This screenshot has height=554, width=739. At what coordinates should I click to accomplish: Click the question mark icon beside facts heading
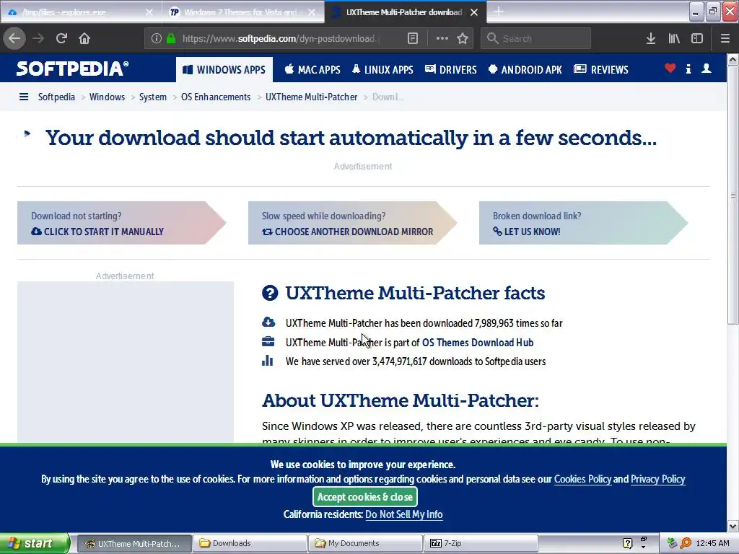[x=270, y=293]
